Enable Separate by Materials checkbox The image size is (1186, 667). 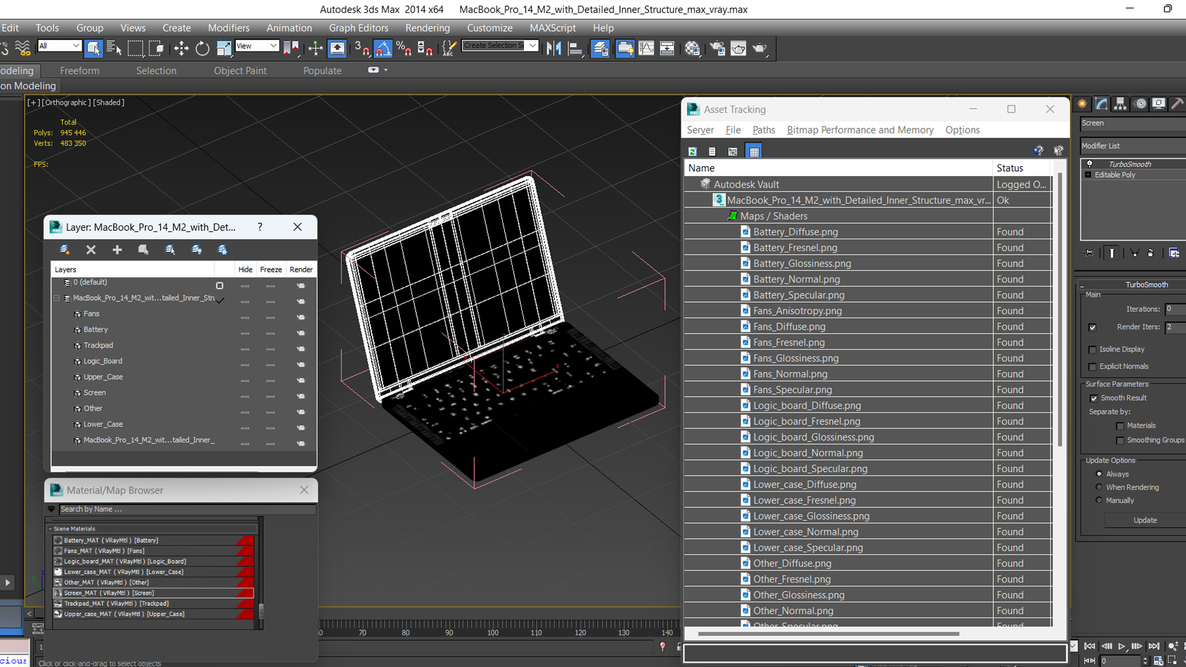click(x=1120, y=426)
